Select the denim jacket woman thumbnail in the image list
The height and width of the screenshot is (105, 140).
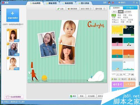pos(13,49)
